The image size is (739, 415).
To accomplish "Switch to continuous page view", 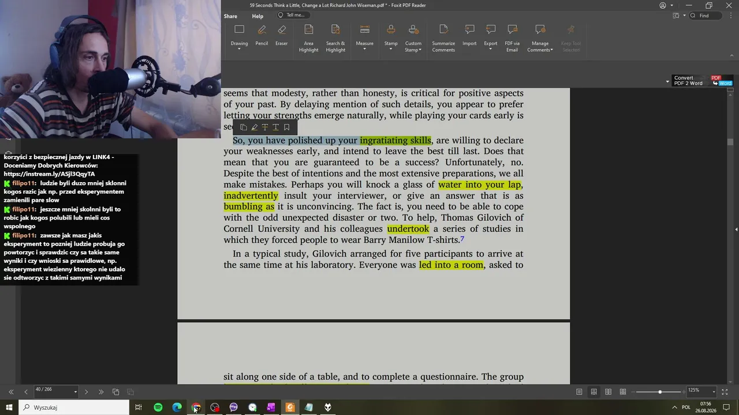I will coord(594,392).
